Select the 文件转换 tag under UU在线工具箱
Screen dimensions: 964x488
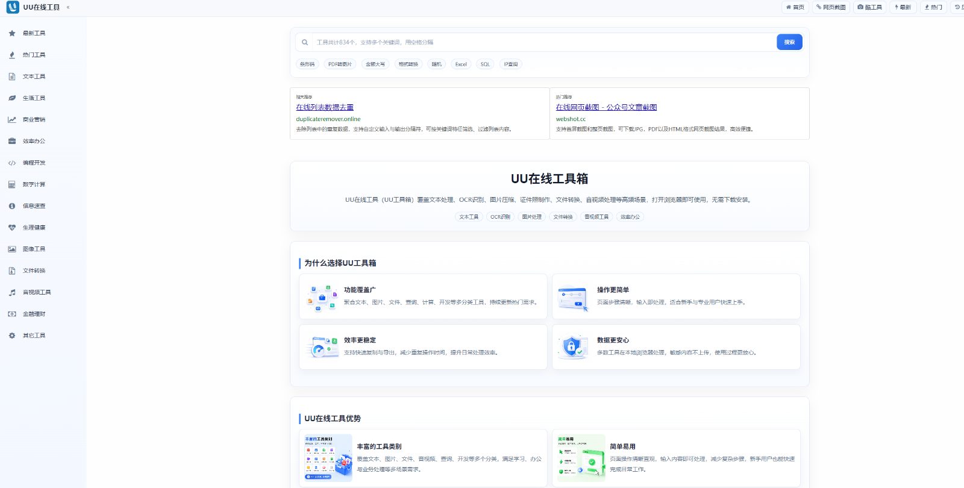point(563,217)
